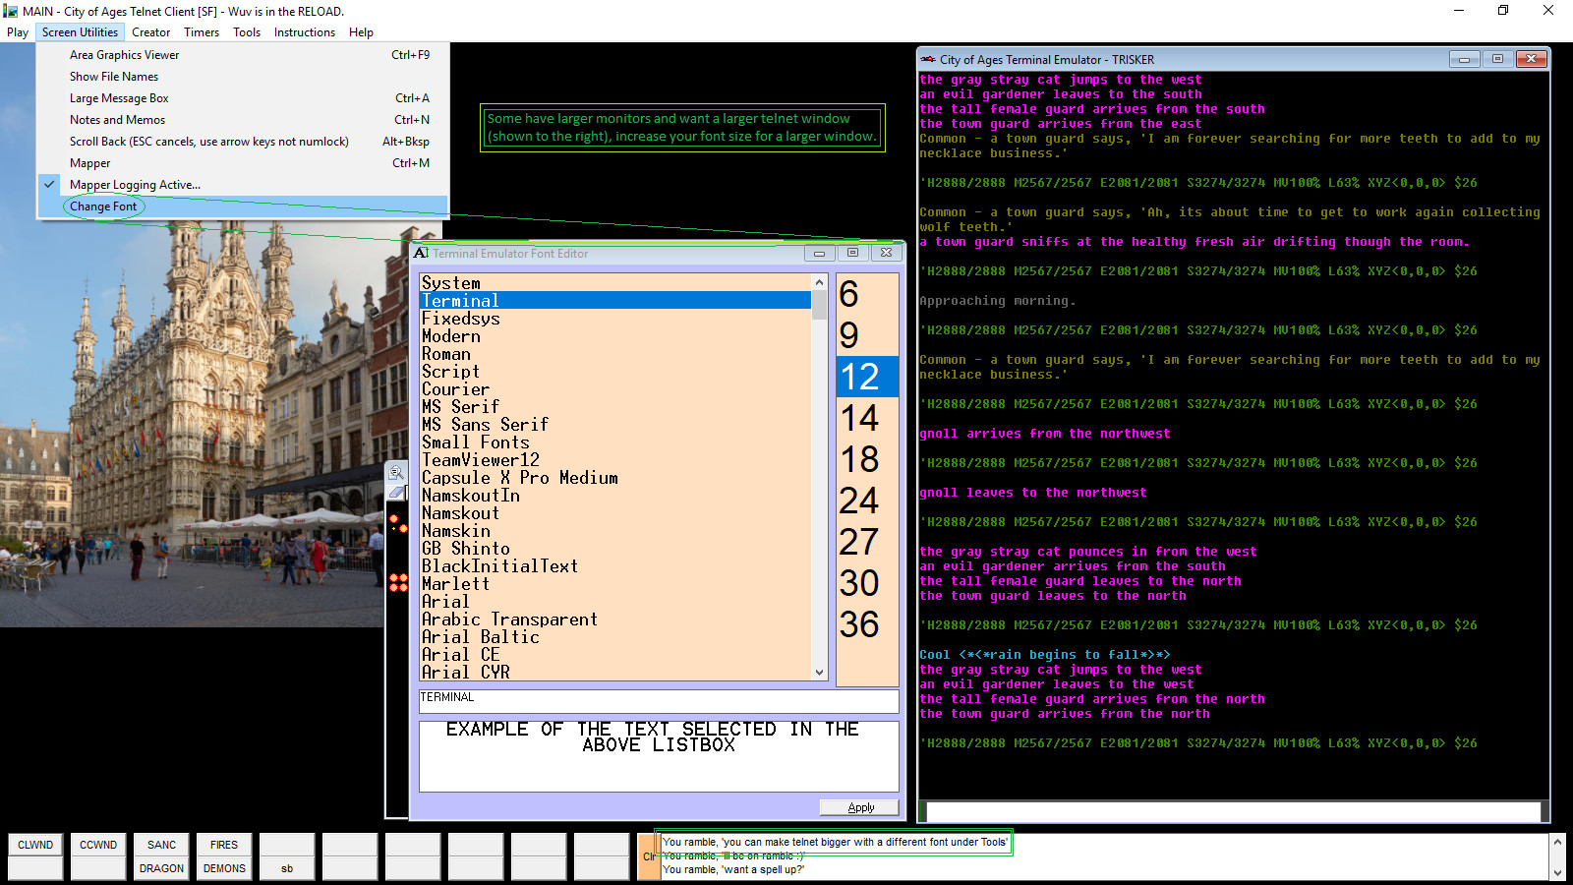Open the Tools menu

pyautogui.click(x=247, y=31)
